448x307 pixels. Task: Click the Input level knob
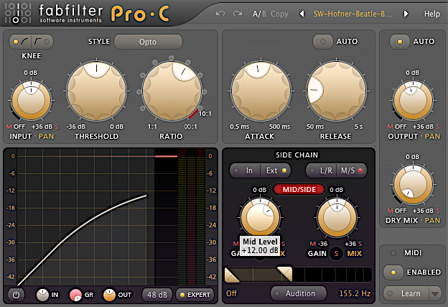(x=31, y=100)
